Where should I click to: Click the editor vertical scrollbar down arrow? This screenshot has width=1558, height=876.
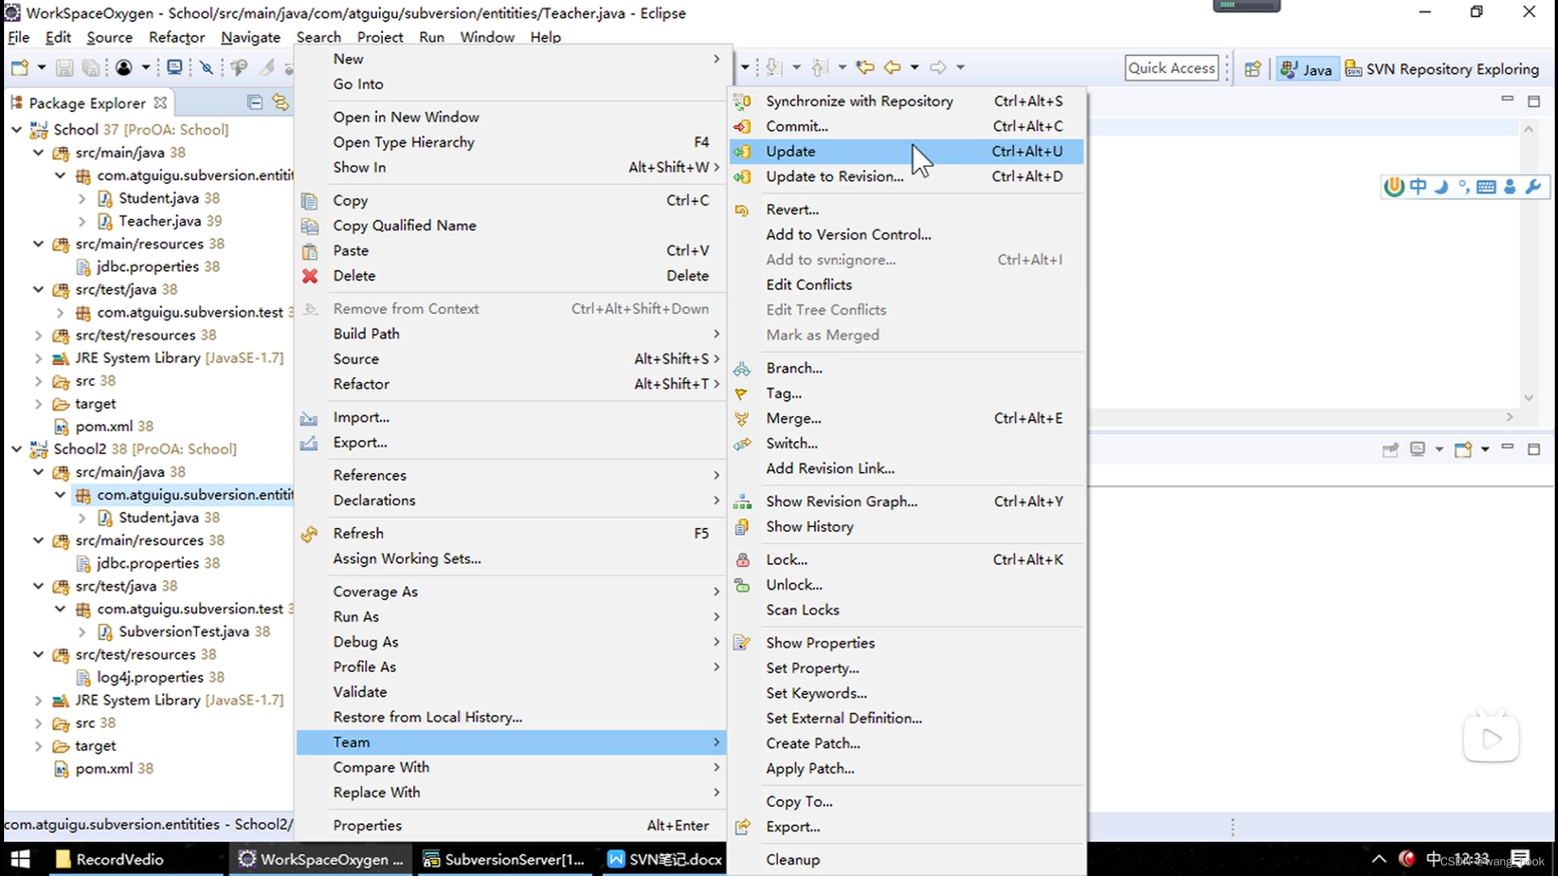[1529, 397]
